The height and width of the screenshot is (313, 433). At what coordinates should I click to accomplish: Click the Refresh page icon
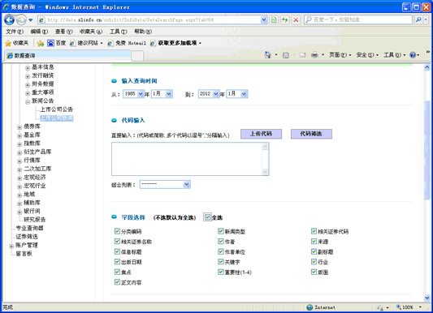(284, 19)
